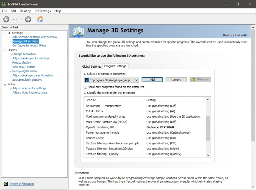256x190 pixels.
Task: Open the Desktop menu
Action: pyautogui.click(x=25, y=11)
